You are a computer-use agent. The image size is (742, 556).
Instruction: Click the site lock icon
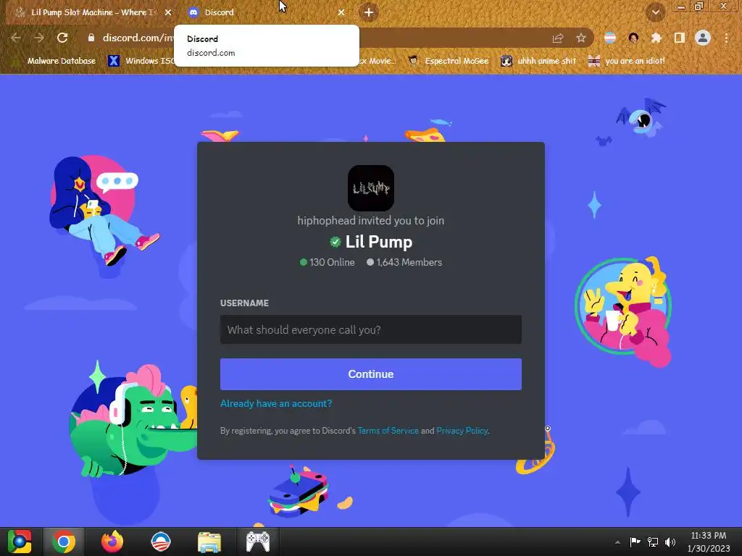91,38
